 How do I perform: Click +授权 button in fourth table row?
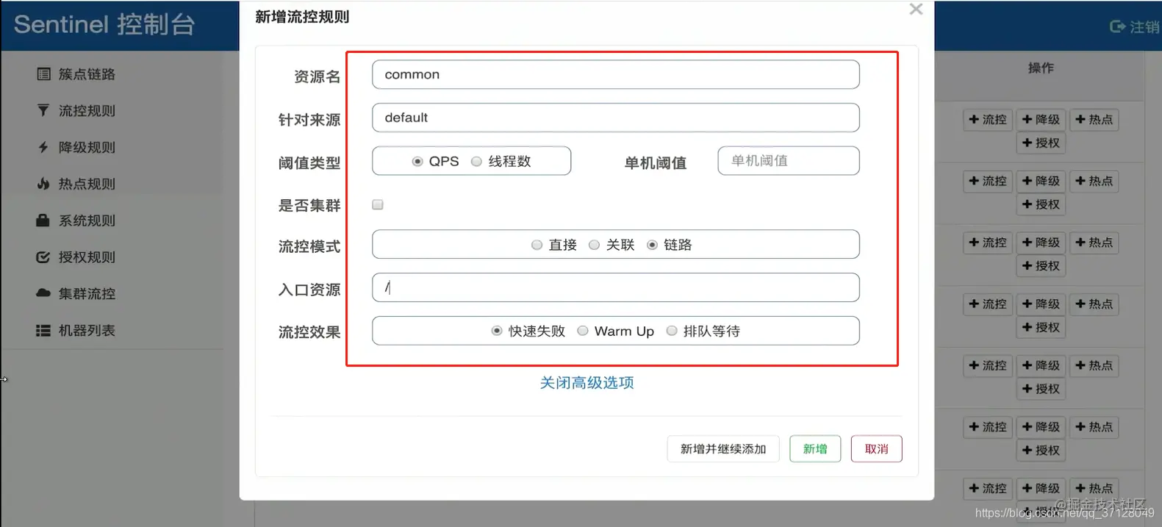pyautogui.click(x=1041, y=328)
